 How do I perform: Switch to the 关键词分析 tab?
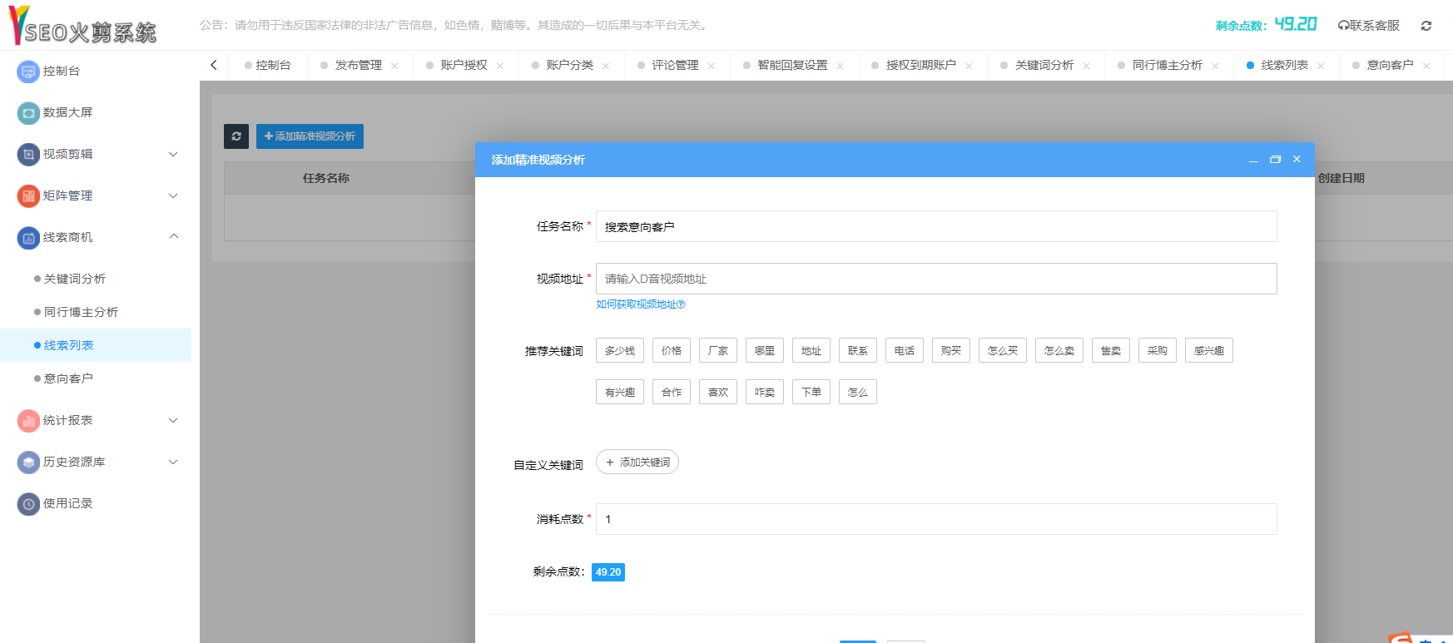1044,65
